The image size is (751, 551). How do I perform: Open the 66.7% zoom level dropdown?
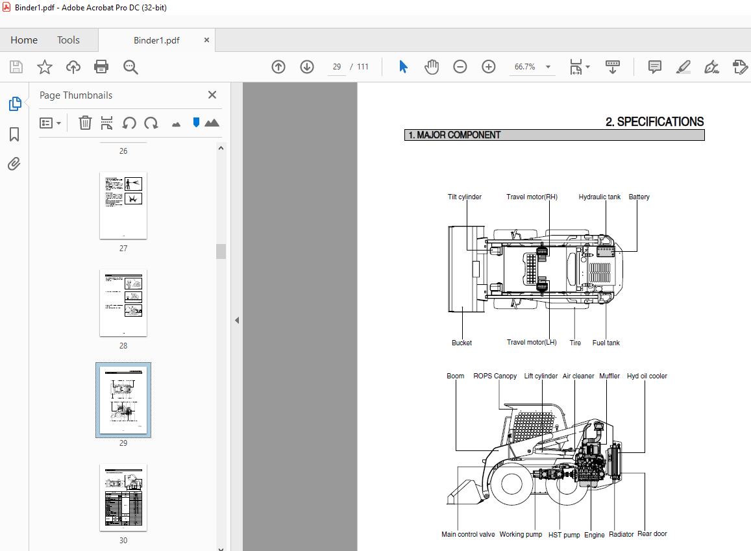[548, 67]
